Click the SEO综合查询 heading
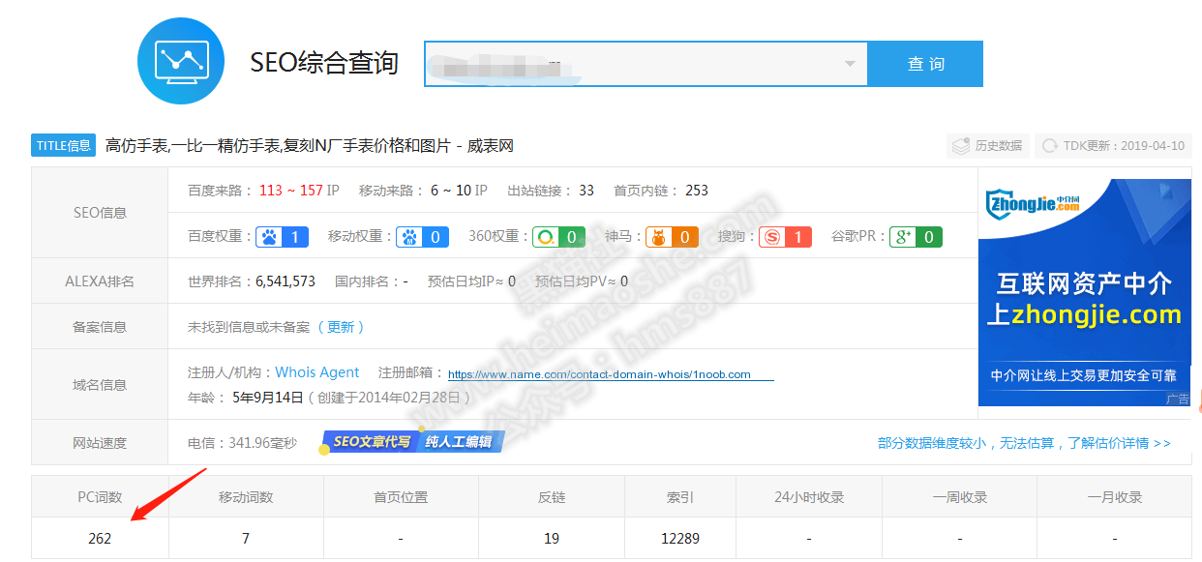The height and width of the screenshot is (562, 1202). (324, 63)
